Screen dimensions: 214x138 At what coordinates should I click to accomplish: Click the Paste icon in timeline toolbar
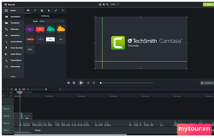coord(20,89)
